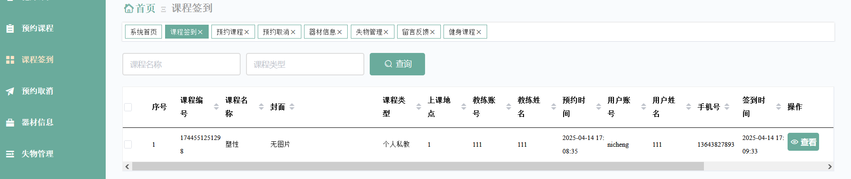
Task: Sort by 用户姓名 column
Action: point(689,107)
